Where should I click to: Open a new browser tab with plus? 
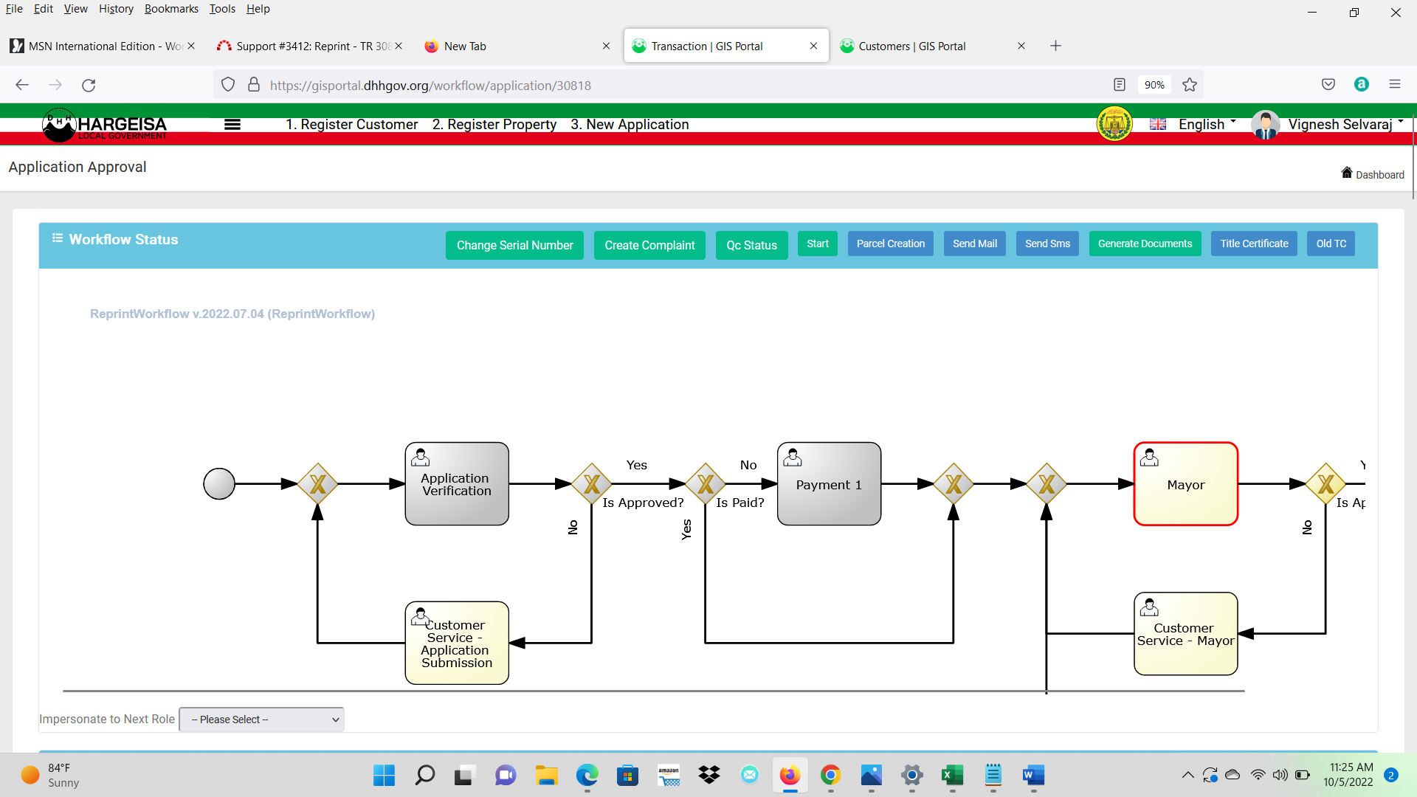[1055, 46]
